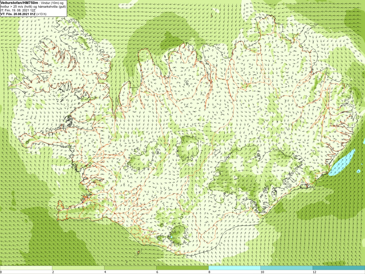
Task: Click the legend scale label '10'
Action: point(262,272)
